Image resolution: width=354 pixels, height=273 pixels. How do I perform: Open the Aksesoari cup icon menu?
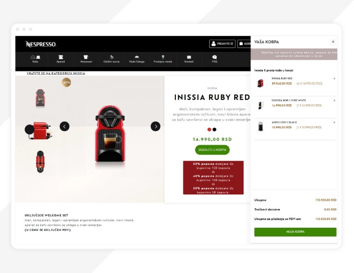click(x=86, y=57)
